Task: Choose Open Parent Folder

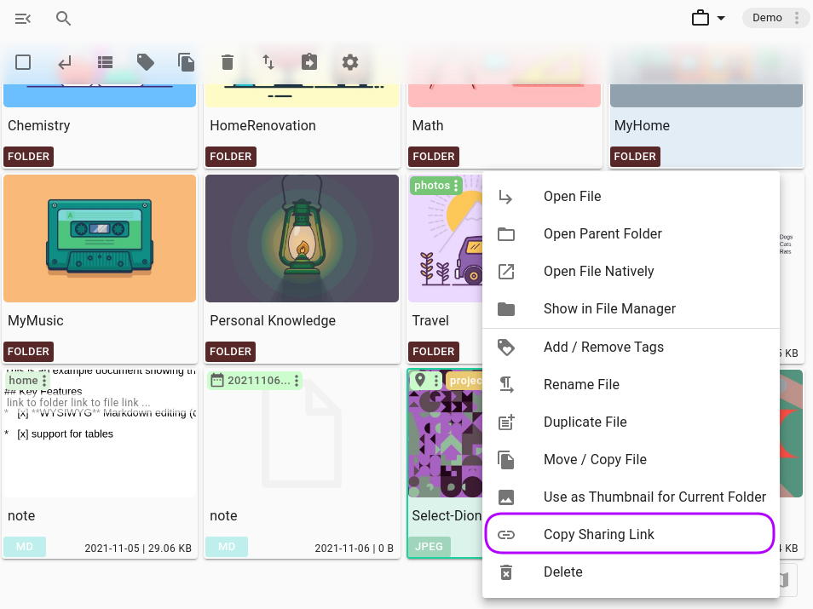Action: [x=631, y=233]
